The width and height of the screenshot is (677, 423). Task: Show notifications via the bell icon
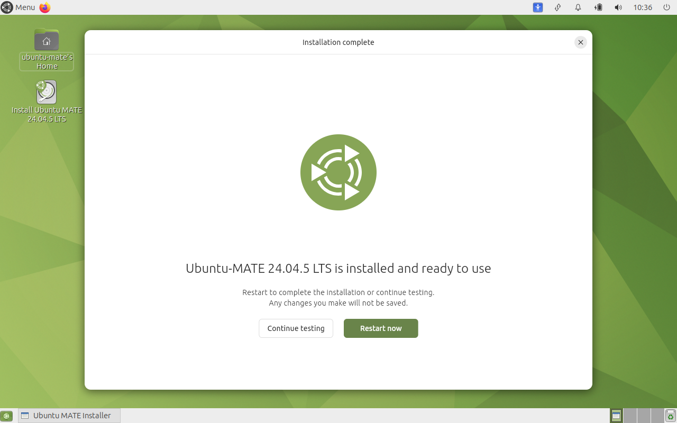[578, 7]
